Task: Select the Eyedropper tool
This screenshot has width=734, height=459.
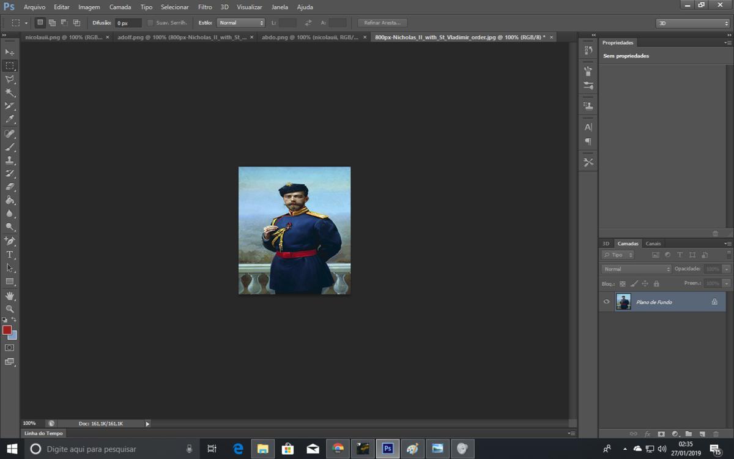Action: 10,119
